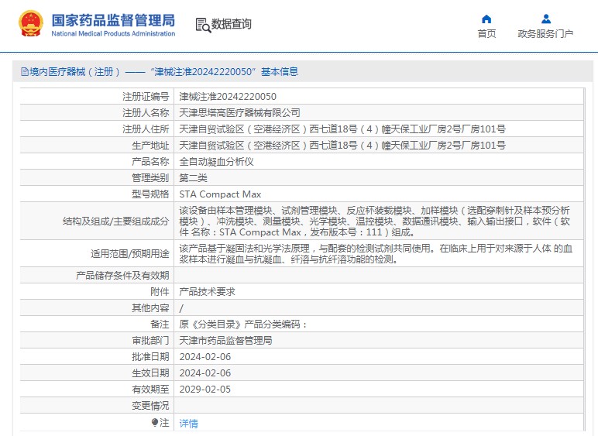The height and width of the screenshot is (436, 598).
Task: Click the 适用范围/预期用途 row label
Action: [130, 254]
